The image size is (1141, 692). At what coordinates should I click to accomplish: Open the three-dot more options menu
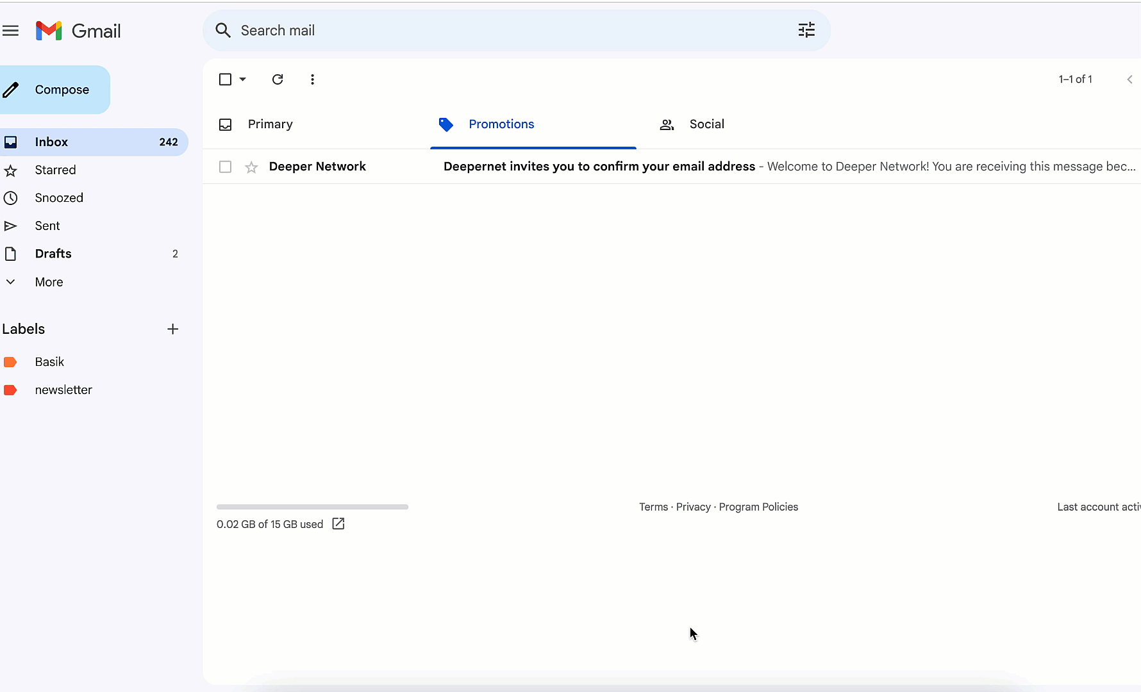pyautogui.click(x=312, y=79)
